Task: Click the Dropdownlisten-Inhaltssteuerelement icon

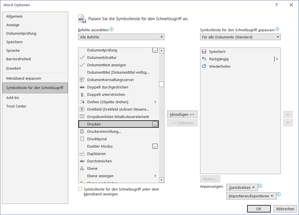Action: point(82,116)
